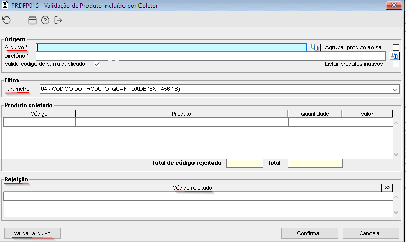Image resolution: width=406 pixels, height=242 pixels.
Task: Click the Quantidade column header
Action: (315, 114)
